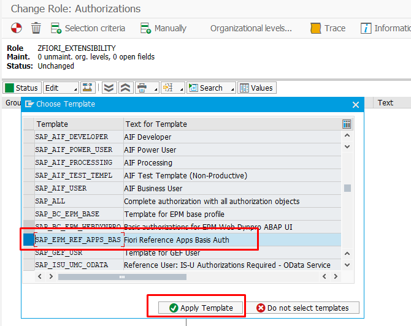
Task: Click Apply Template button
Action: tap(201, 308)
